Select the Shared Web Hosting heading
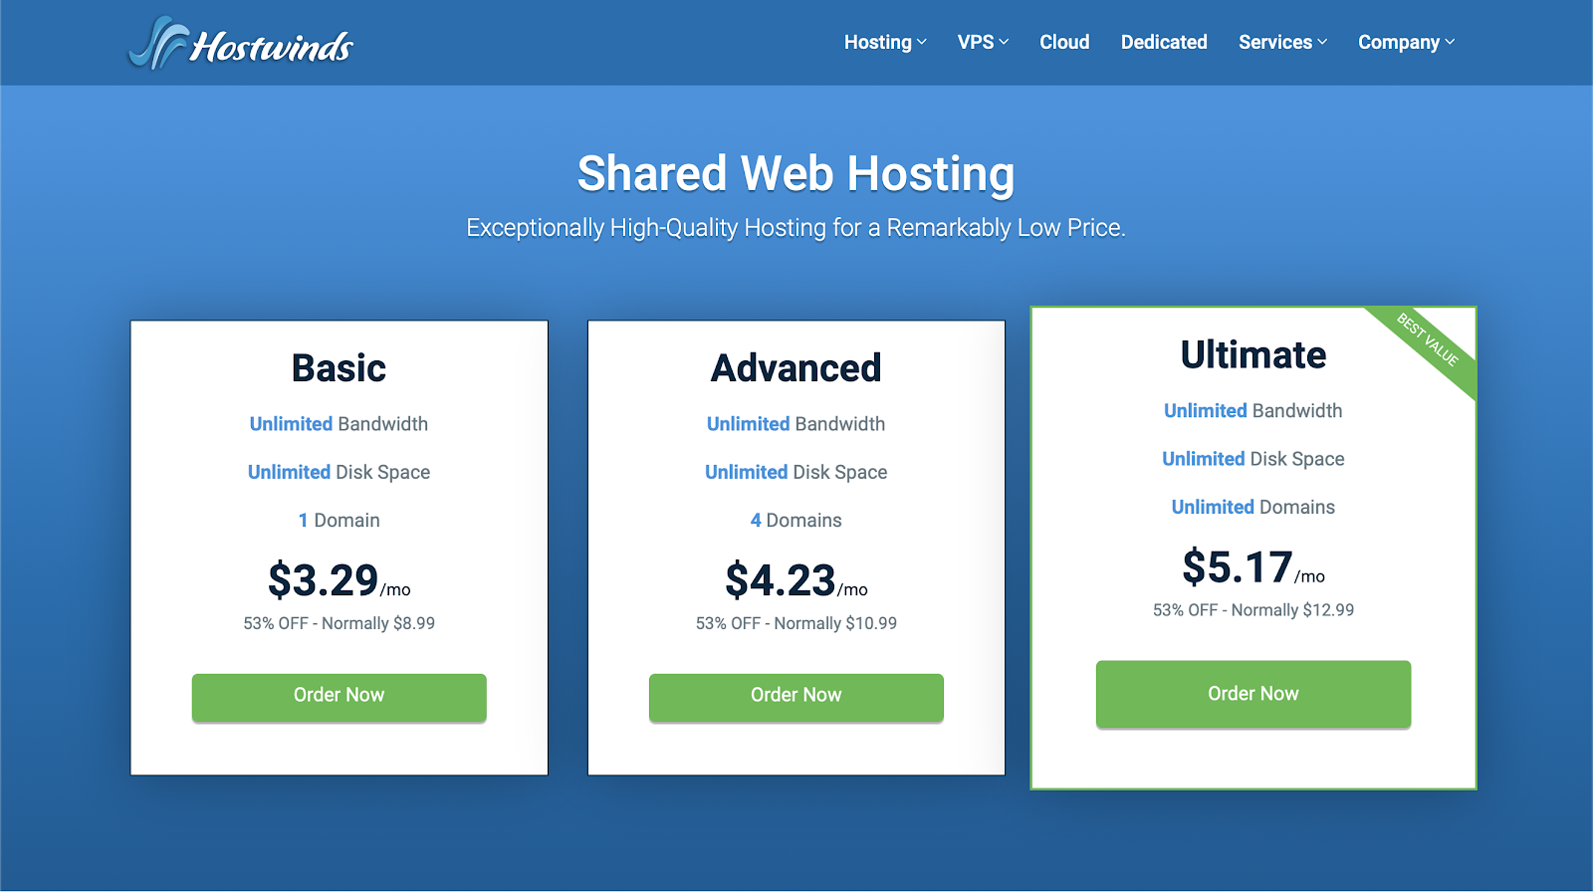The height and width of the screenshot is (895, 1593). [x=796, y=173]
